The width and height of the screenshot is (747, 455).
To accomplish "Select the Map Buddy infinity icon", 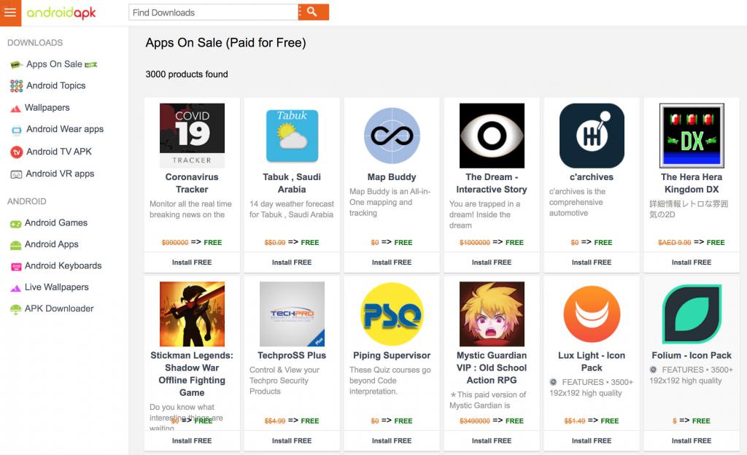I will (x=392, y=136).
